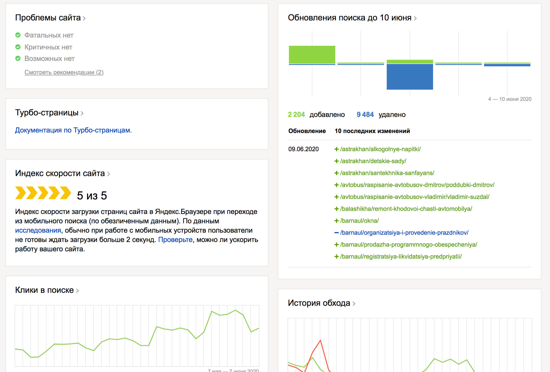550x372 pixels.
Task: Expand Проблемы сайта section chevron
Action: 84,18
